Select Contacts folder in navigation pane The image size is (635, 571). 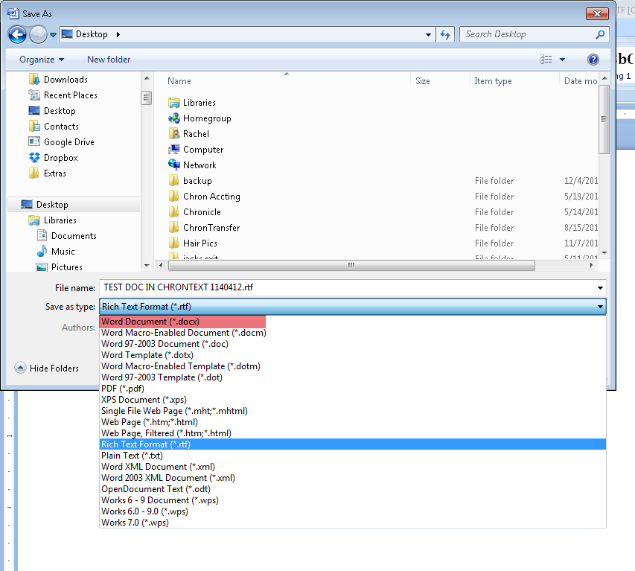click(x=54, y=127)
